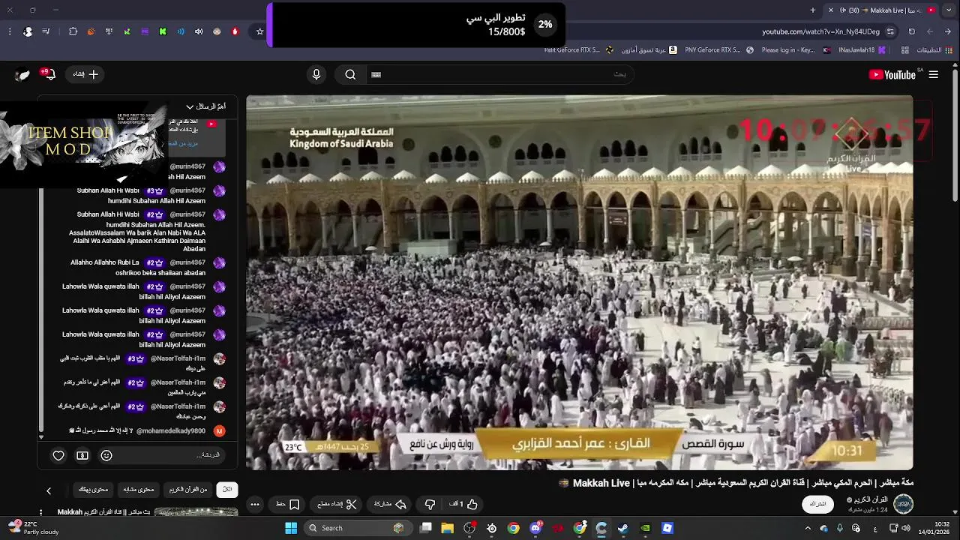Open the chat emoji picker
This screenshot has height=540, width=960.
pyautogui.click(x=106, y=455)
